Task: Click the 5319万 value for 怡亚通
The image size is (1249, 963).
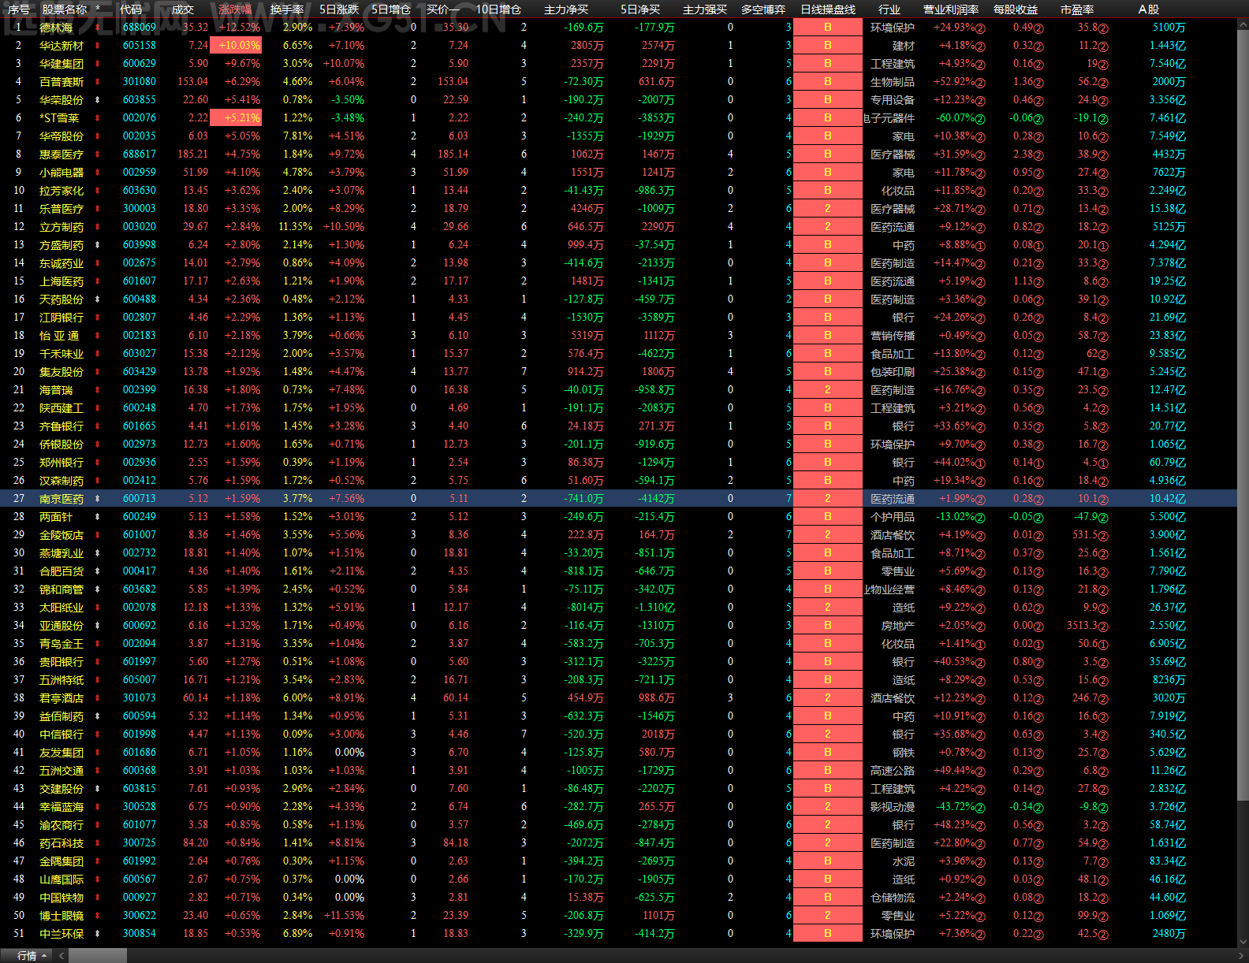Action: [587, 336]
